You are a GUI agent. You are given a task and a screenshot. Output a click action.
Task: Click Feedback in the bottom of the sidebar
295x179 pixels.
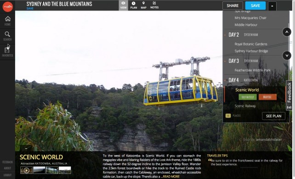[7, 162]
